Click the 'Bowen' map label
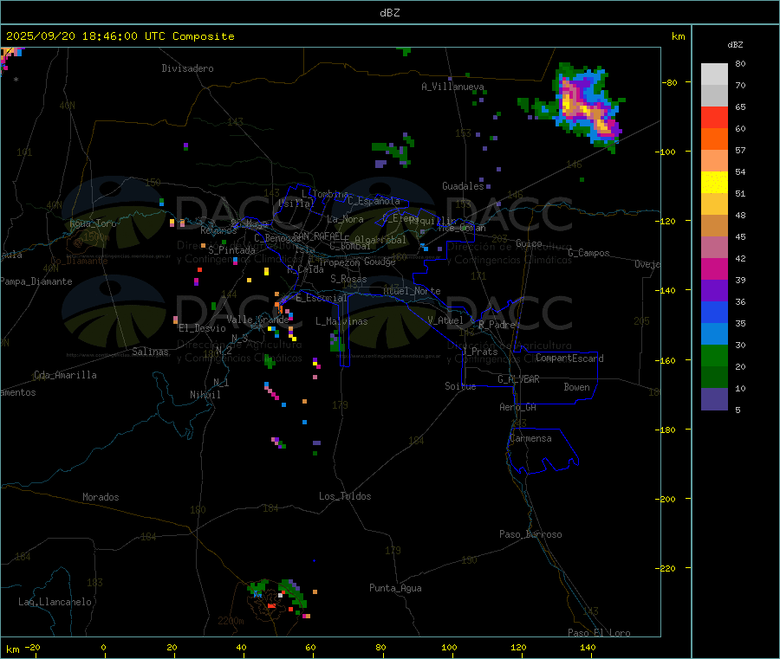This screenshot has height=659, width=780. [x=576, y=387]
